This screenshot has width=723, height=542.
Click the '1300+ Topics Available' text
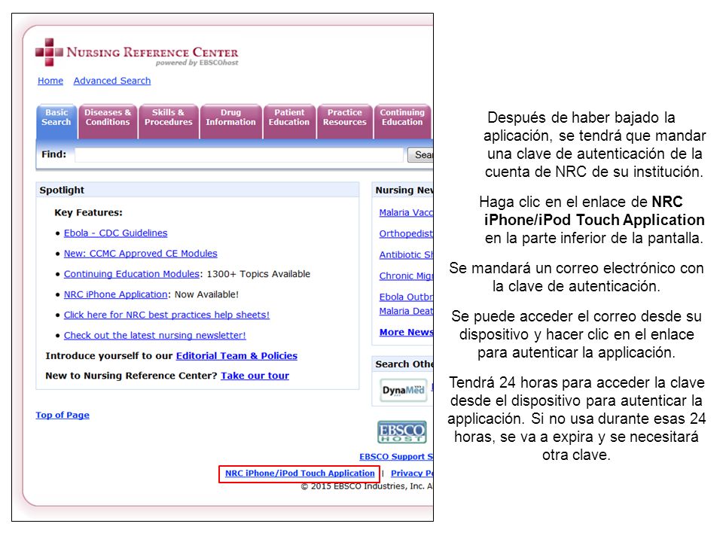258,274
